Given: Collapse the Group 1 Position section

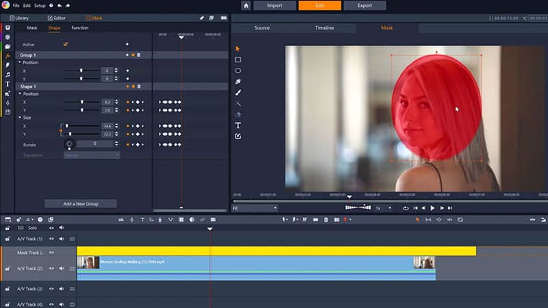Looking at the screenshot, I should [20, 62].
